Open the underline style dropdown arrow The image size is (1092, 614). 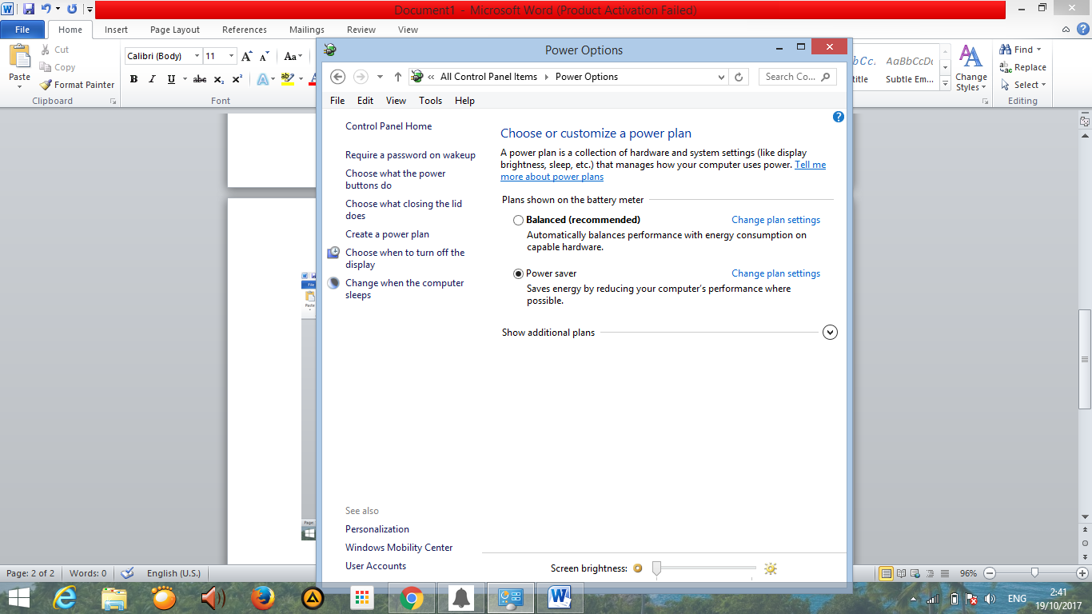tap(185, 79)
